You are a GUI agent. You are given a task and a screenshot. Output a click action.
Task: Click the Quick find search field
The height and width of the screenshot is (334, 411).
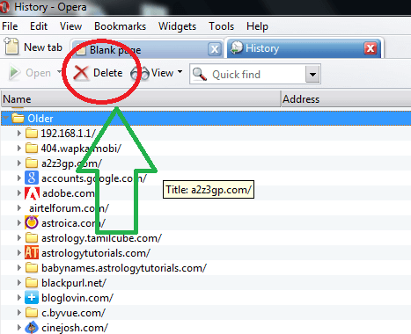pos(254,74)
